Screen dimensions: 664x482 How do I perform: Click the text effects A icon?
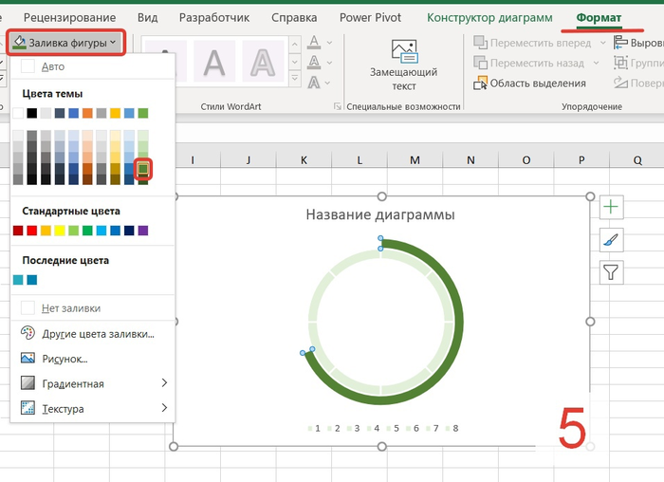[314, 83]
